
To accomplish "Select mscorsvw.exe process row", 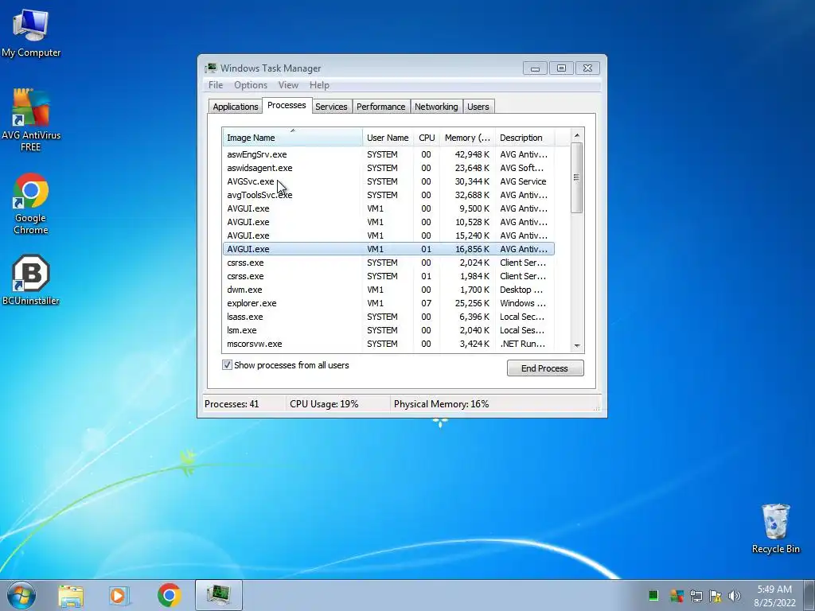I will [388, 344].
